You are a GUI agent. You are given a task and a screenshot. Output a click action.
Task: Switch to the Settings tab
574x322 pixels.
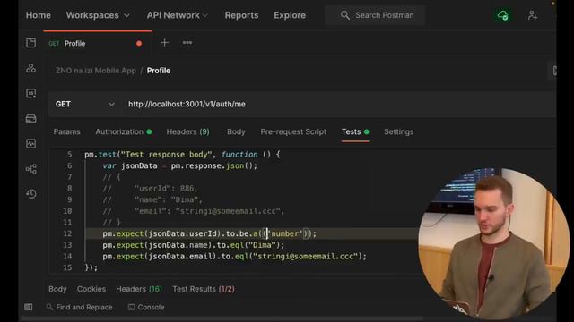coord(398,131)
